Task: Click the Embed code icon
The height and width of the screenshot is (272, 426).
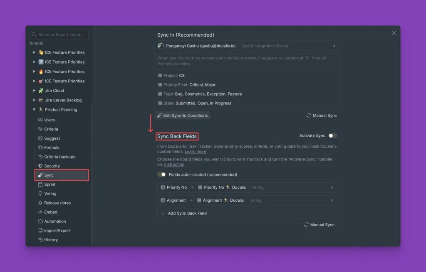Action: tap(40, 212)
